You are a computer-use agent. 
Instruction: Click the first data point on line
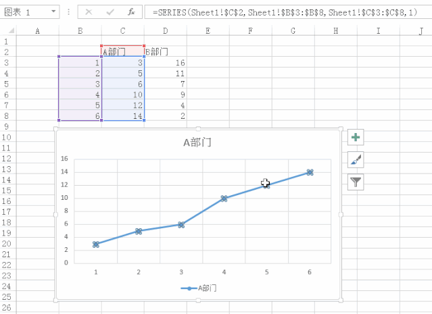tap(96, 244)
